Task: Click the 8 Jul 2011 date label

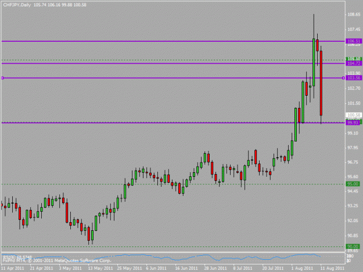Action: [x=243, y=268]
